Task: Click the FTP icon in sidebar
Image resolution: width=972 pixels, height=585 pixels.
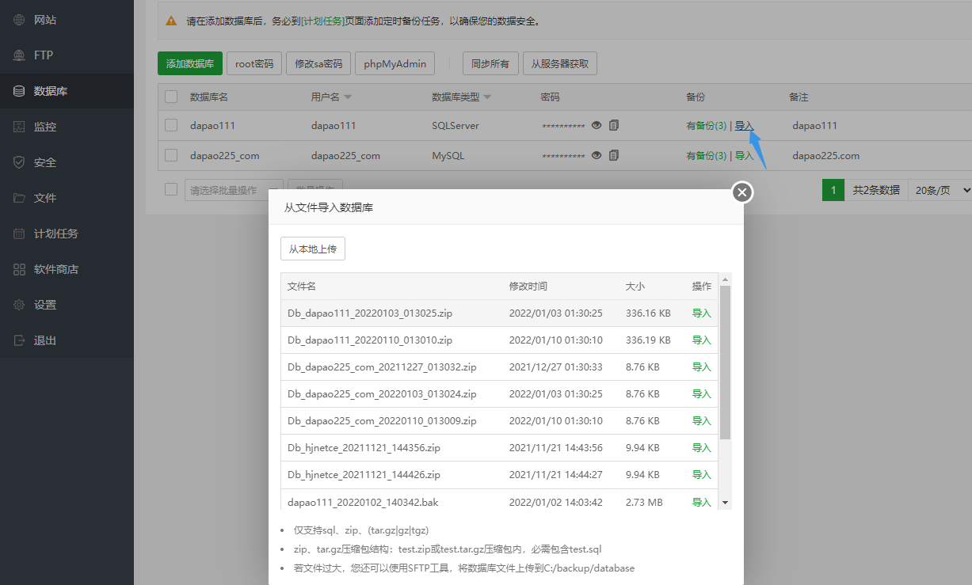Action: click(20, 55)
